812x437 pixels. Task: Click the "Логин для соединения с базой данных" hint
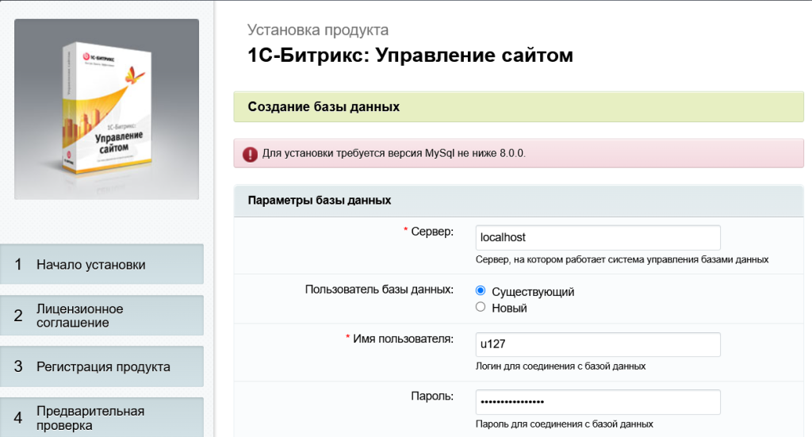[560, 366]
